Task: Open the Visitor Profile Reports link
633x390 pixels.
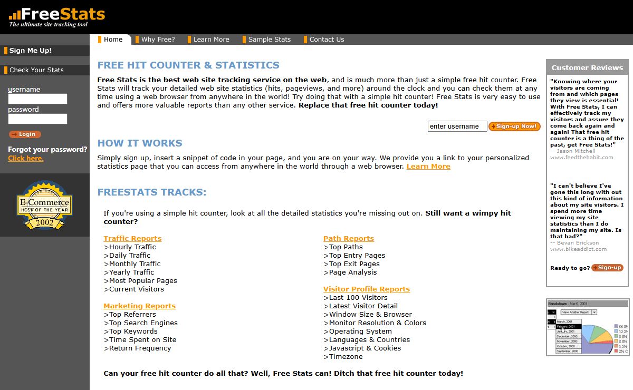Action: [x=367, y=289]
